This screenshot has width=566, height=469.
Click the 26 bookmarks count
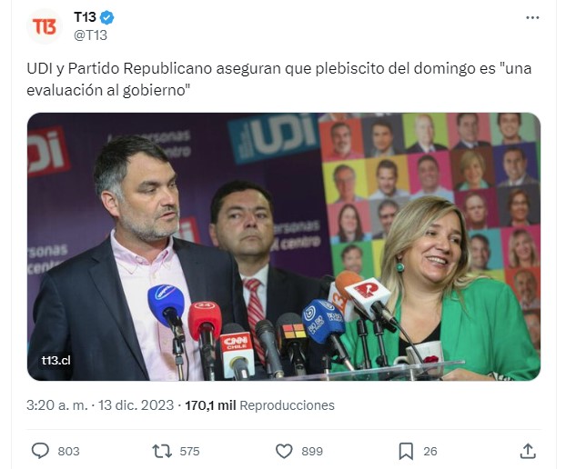click(x=430, y=452)
